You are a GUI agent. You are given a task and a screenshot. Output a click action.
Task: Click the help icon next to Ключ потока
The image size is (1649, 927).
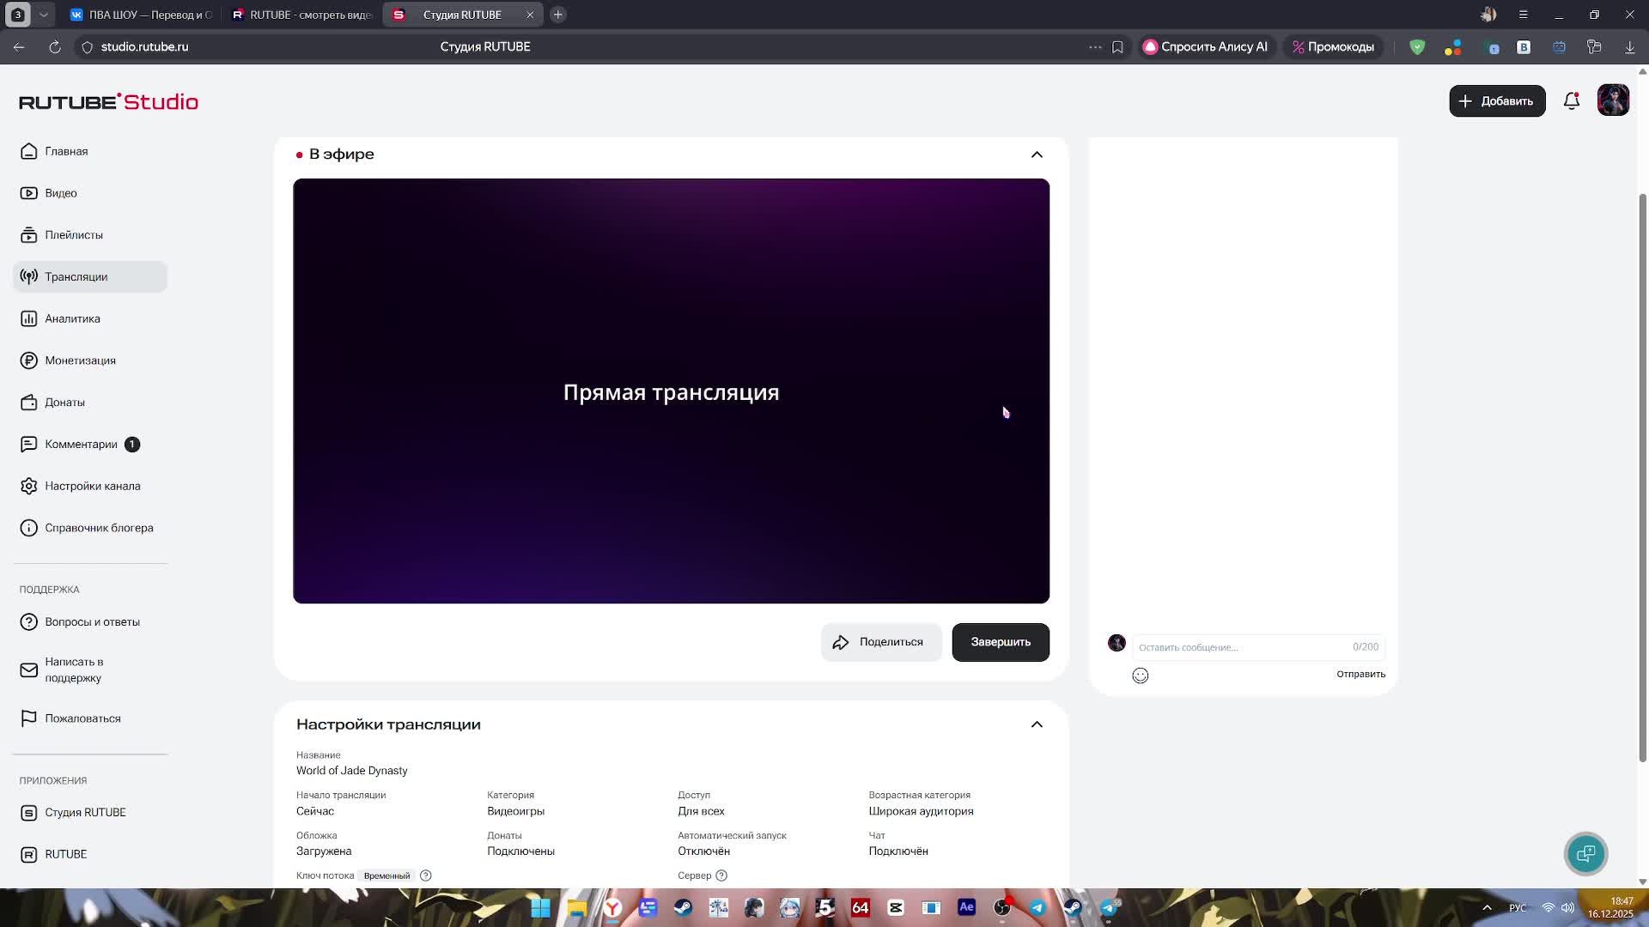[425, 875]
